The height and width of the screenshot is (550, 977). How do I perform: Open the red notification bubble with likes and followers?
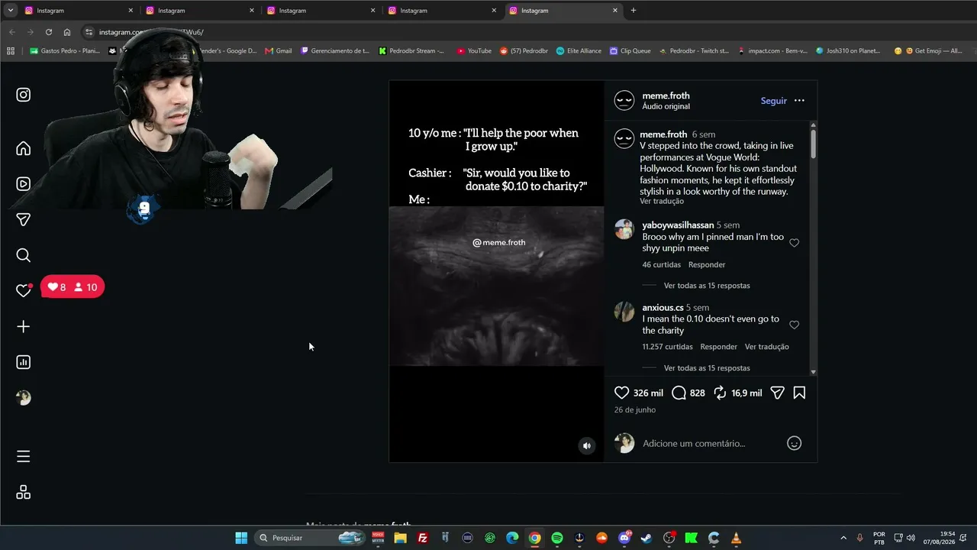pyautogui.click(x=73, y=287)
